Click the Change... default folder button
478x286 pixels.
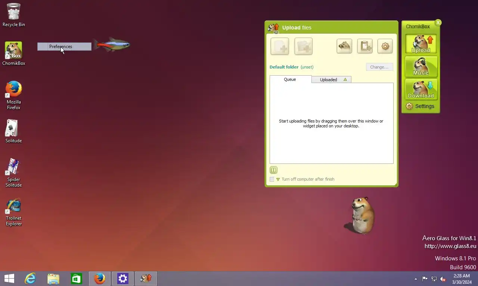379,67
